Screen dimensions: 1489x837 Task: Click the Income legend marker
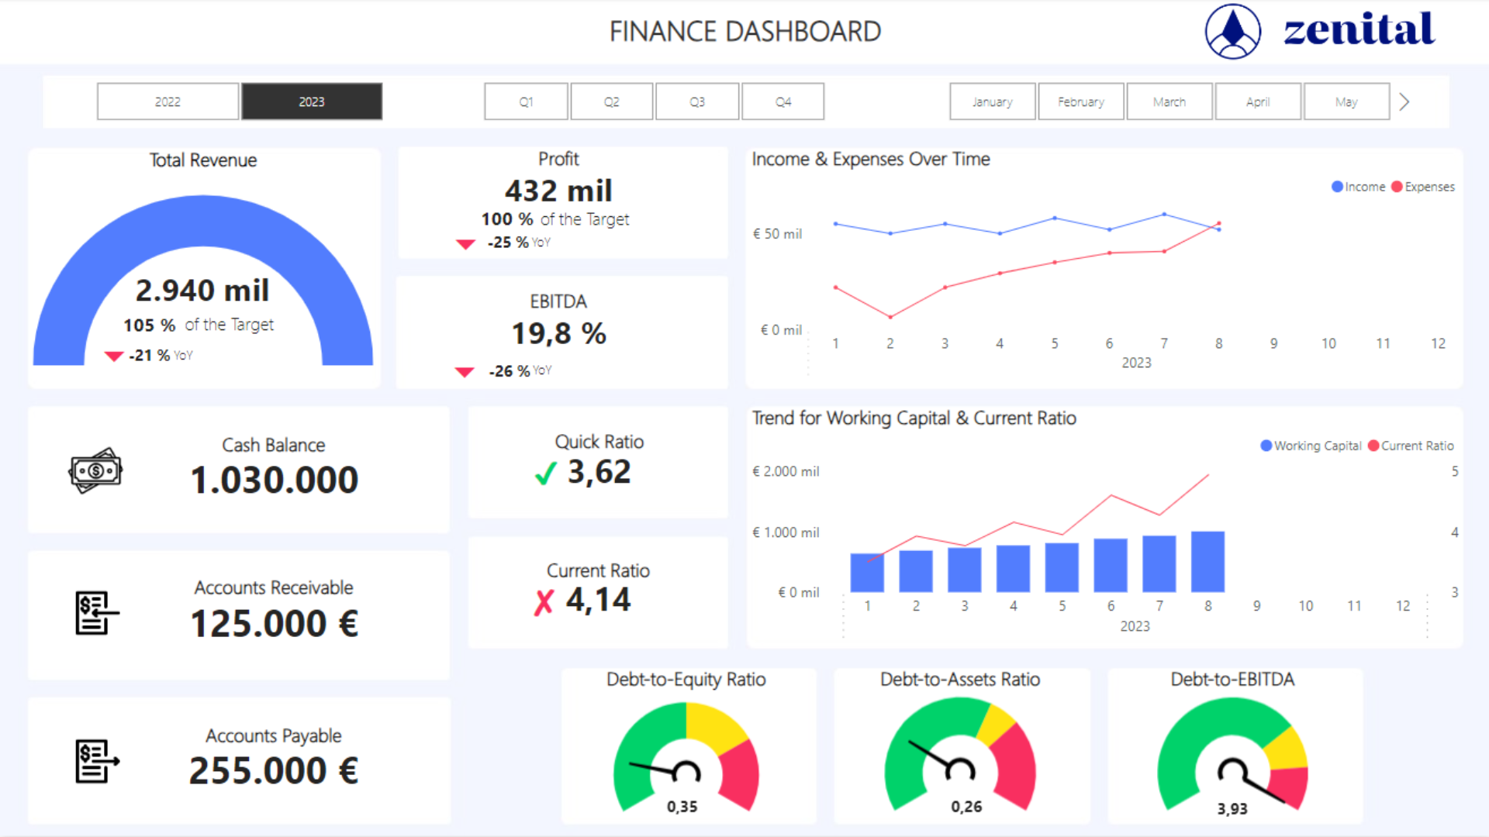[1337, 187]
